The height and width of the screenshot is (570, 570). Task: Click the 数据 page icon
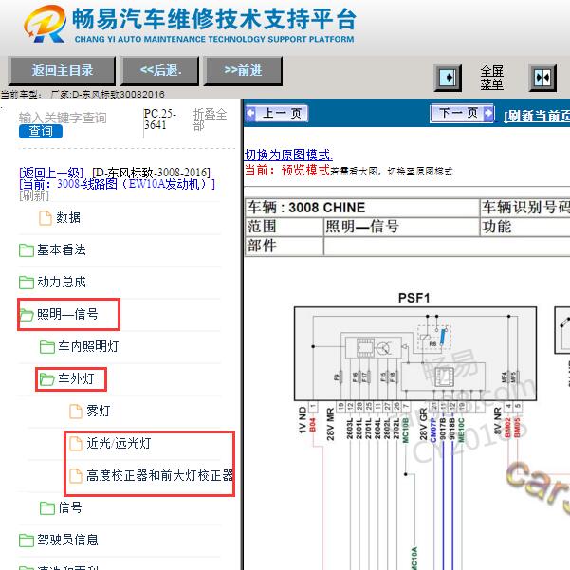[46, 218]
